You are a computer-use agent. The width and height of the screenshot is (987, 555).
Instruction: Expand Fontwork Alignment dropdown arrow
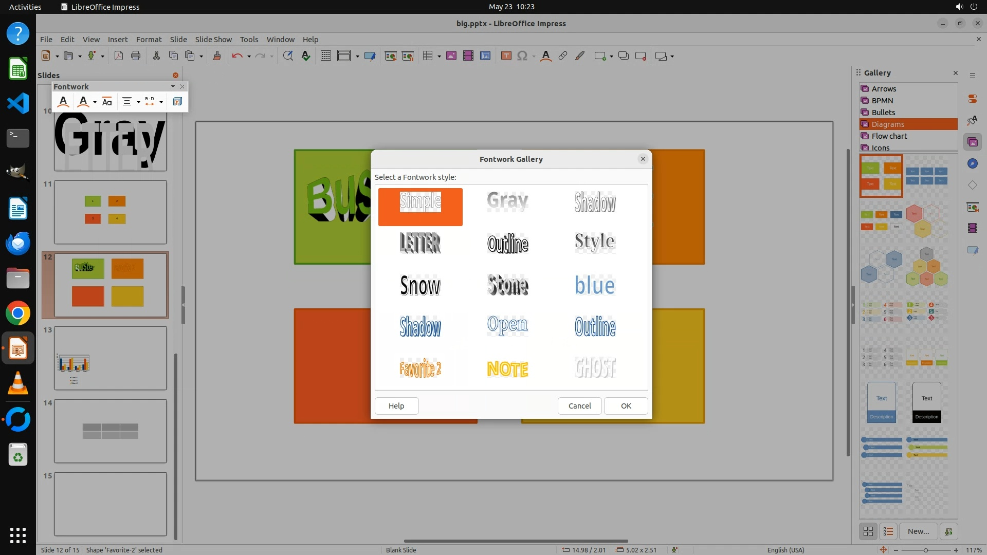point(138,102)
